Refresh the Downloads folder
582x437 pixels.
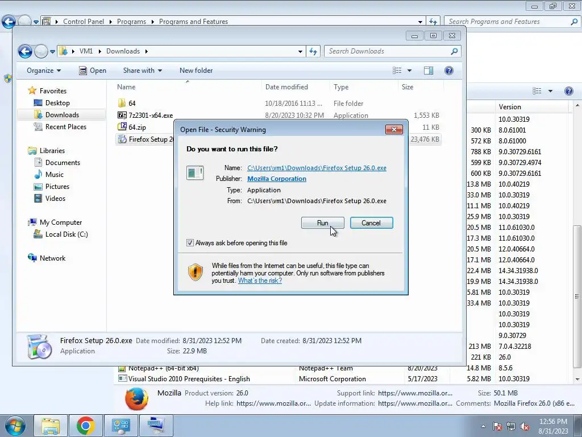point(313,52)
